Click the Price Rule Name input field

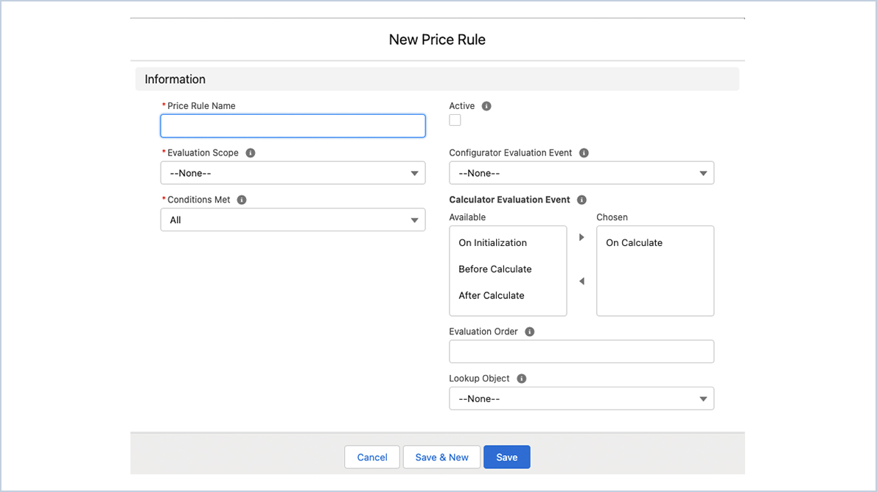pos(293,125)
